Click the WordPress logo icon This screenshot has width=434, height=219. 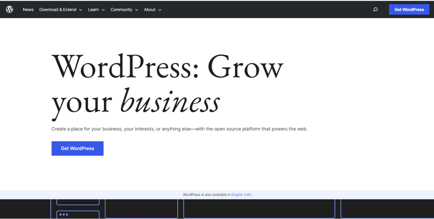click(x=9, y=9)
